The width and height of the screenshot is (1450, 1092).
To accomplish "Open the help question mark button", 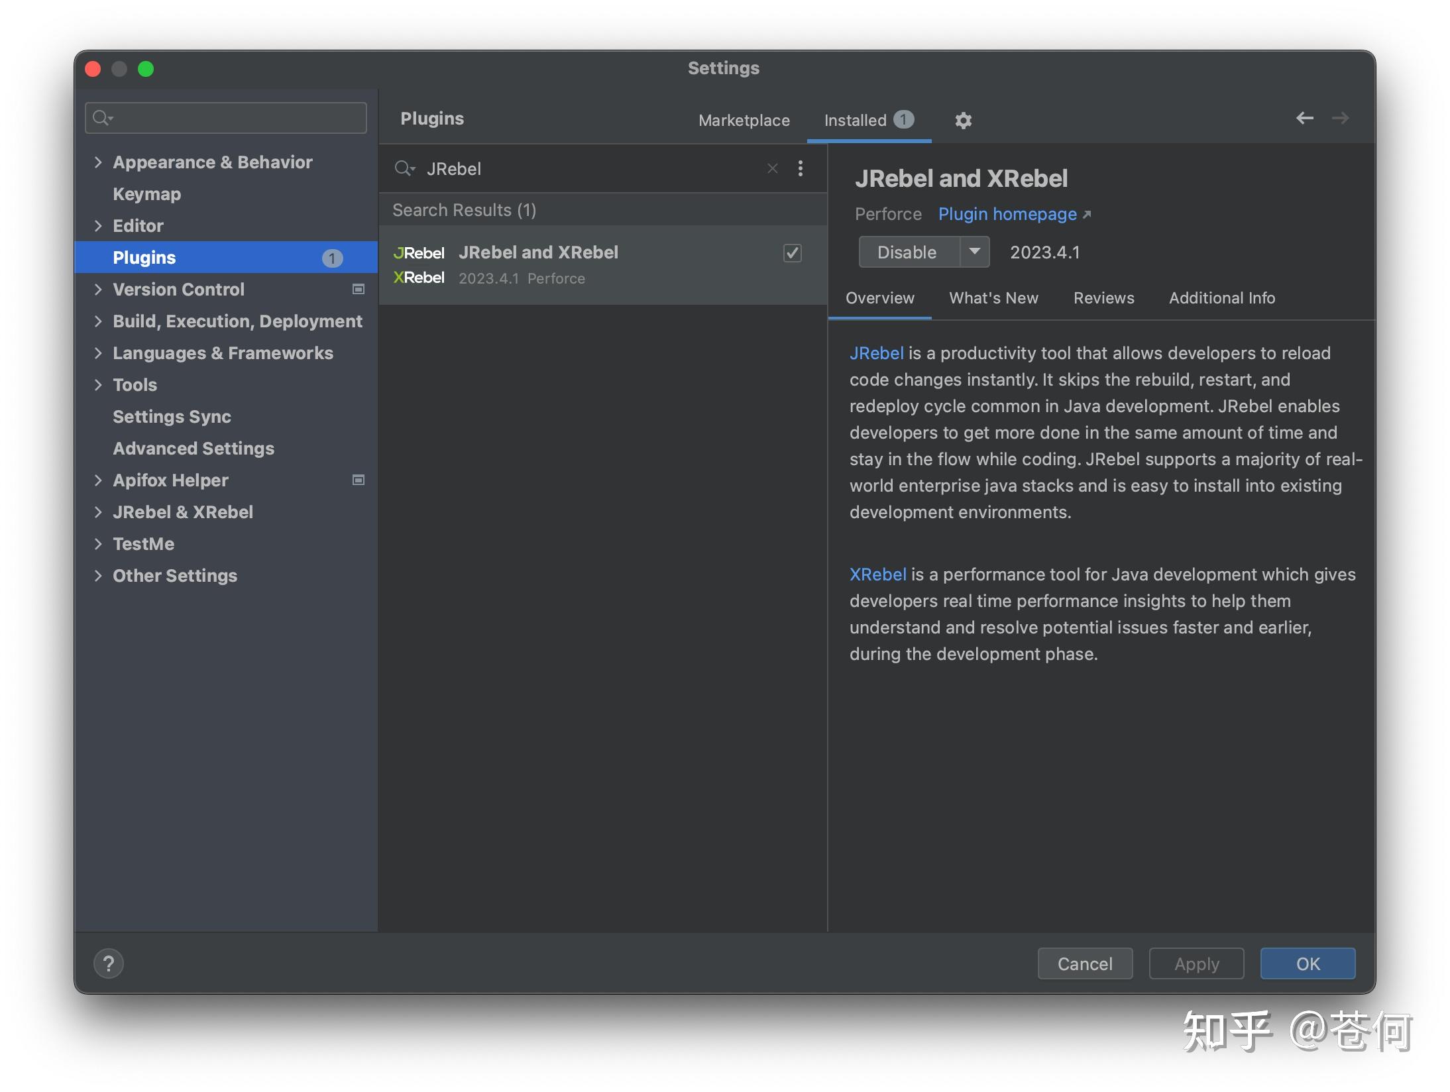I will pos(109,963).
